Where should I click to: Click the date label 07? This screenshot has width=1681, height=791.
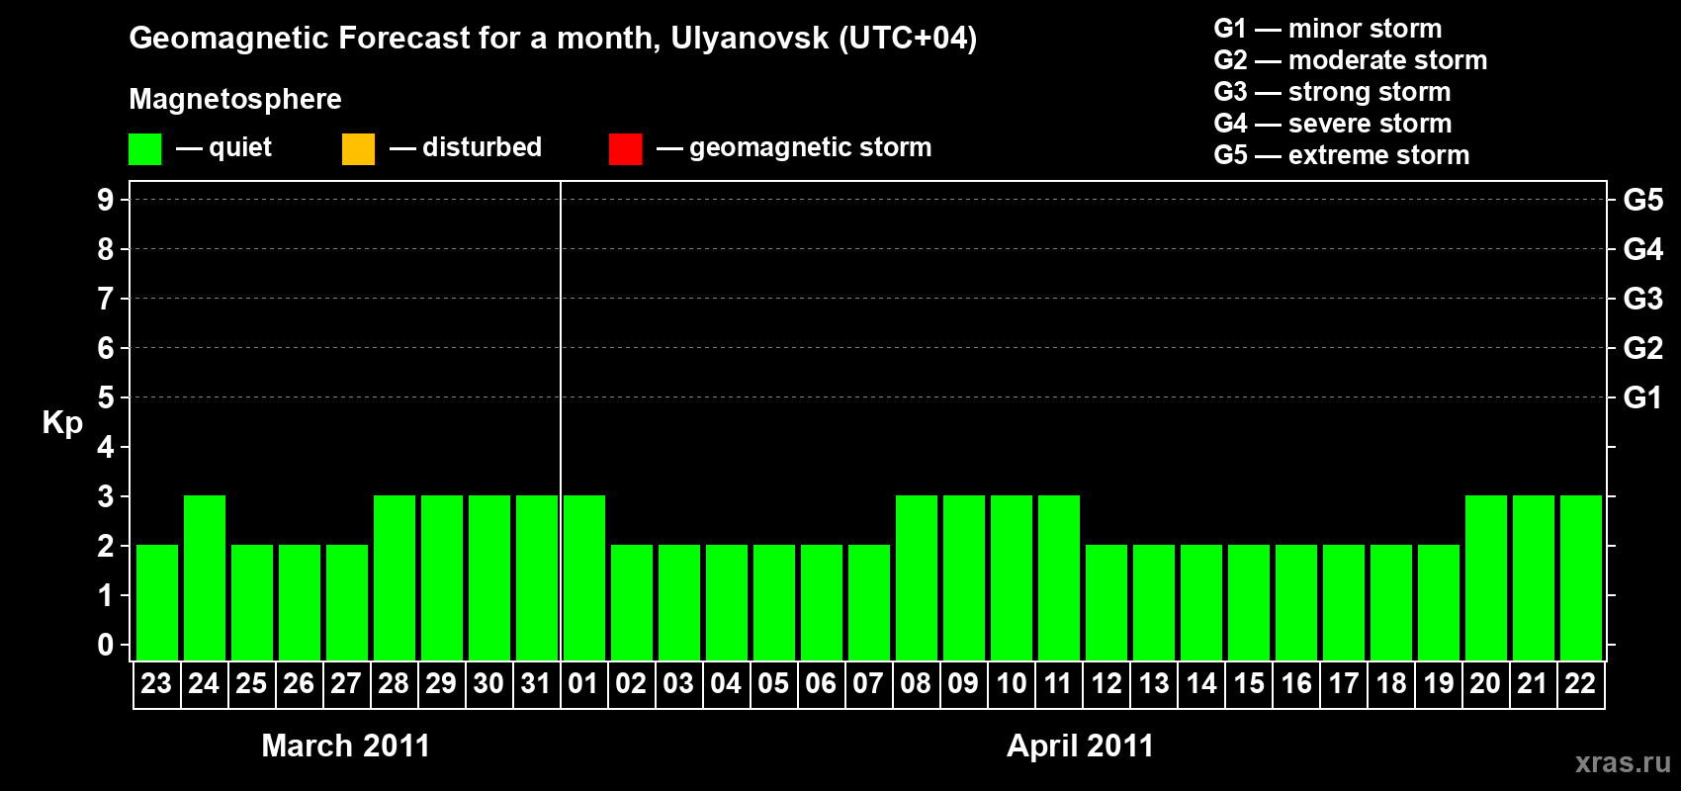[x=868, y=683]
